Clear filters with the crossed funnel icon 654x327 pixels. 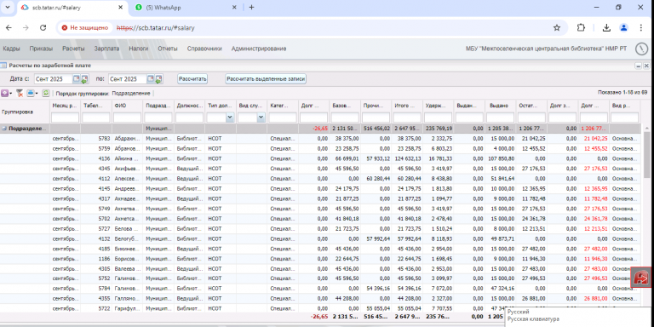(20, 94)
